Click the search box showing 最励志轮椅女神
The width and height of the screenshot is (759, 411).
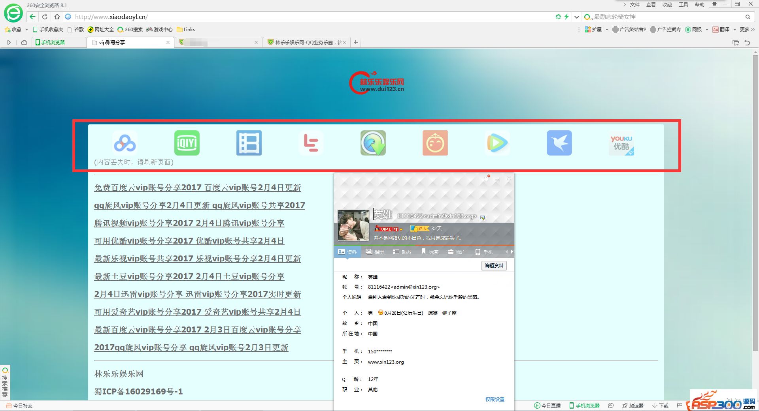point(668,17)
